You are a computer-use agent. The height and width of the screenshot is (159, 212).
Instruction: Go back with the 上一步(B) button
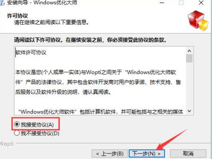(x=110, y=154)
